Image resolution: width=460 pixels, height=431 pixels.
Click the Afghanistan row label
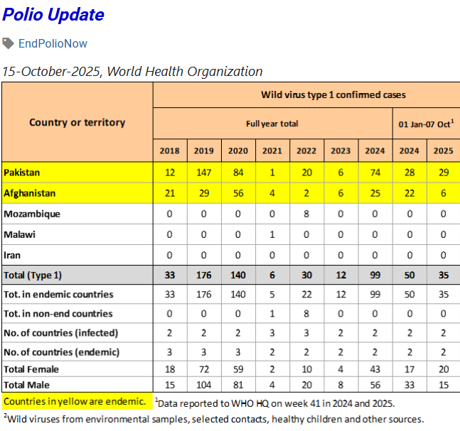pyautogui.click(x=30, y=193)
